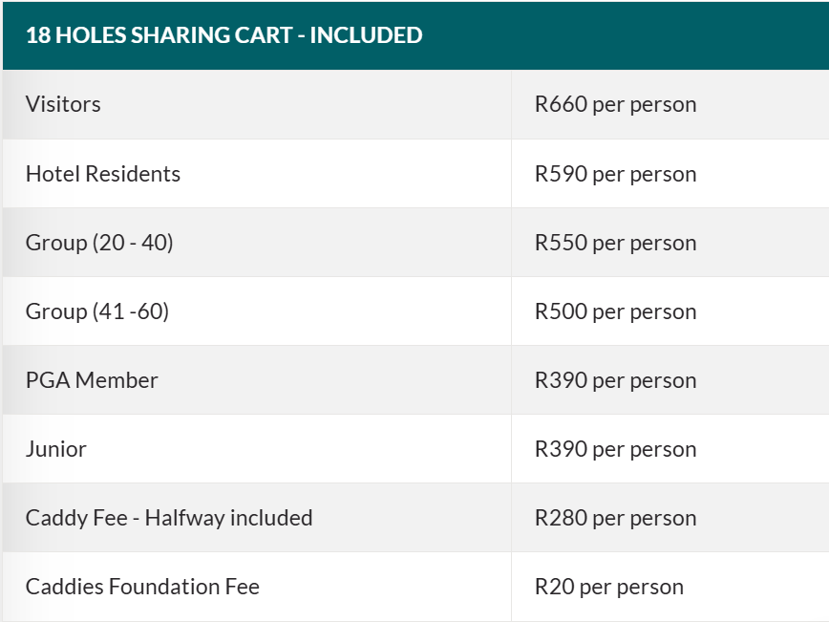Select the Group (20 - 40) label
This screenshot has width=829, height=622.
point(99,243)
